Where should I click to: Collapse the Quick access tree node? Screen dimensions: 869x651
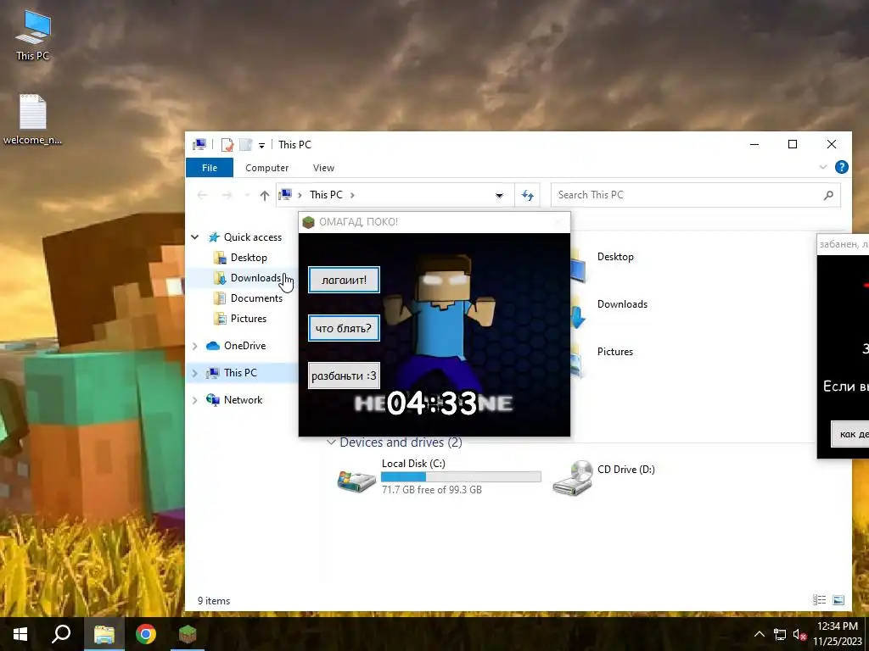click(195, 237)
